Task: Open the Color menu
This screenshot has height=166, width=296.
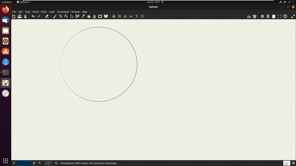Action: point(44,12)
